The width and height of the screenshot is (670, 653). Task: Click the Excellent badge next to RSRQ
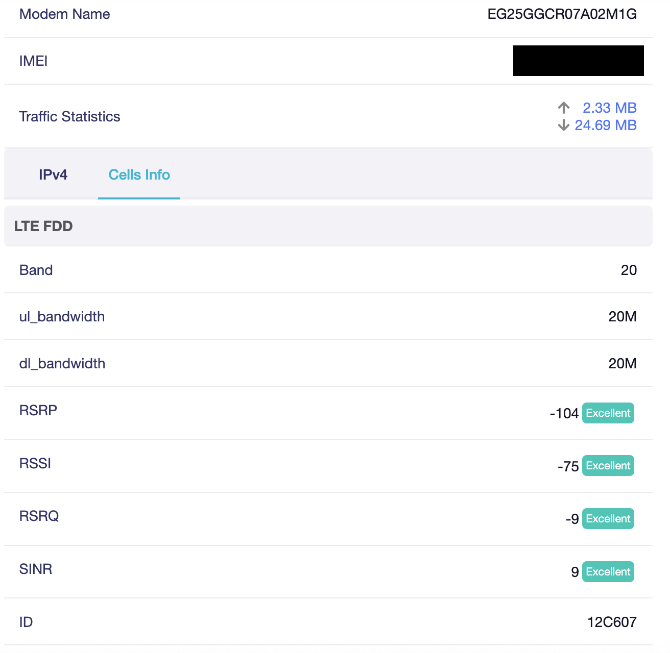pos(608,519)
